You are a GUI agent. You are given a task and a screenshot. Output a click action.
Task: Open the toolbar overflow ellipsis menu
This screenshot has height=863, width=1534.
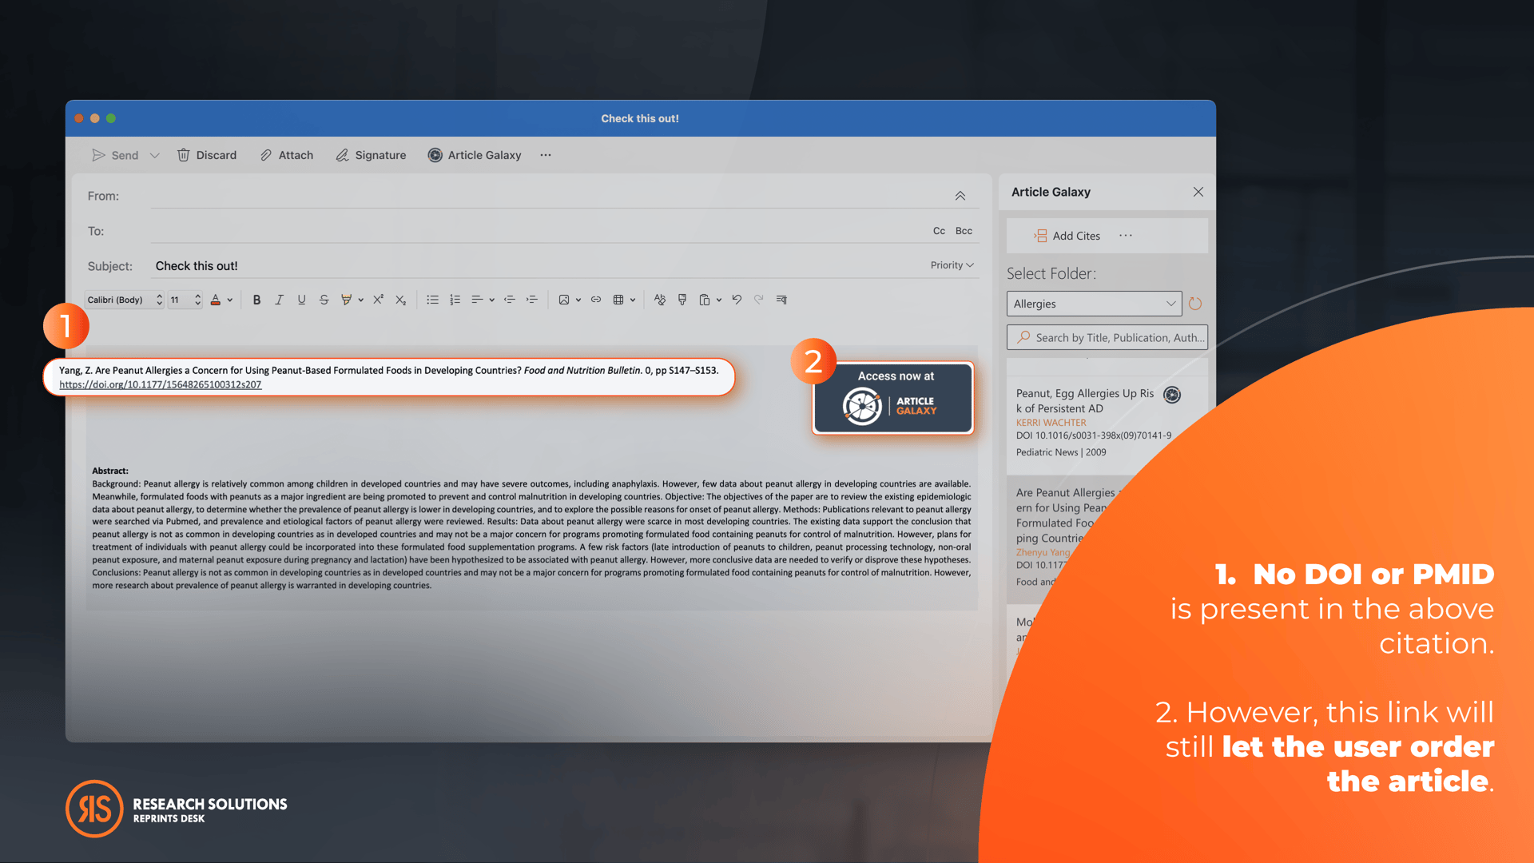(x=546, y=155)
